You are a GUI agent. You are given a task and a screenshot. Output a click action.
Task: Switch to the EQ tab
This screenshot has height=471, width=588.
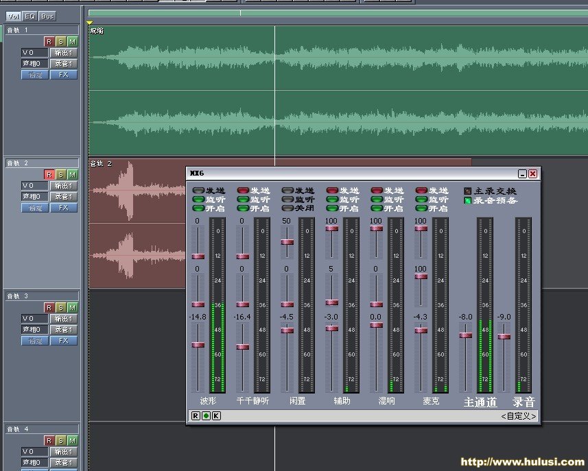pos(30,16)
